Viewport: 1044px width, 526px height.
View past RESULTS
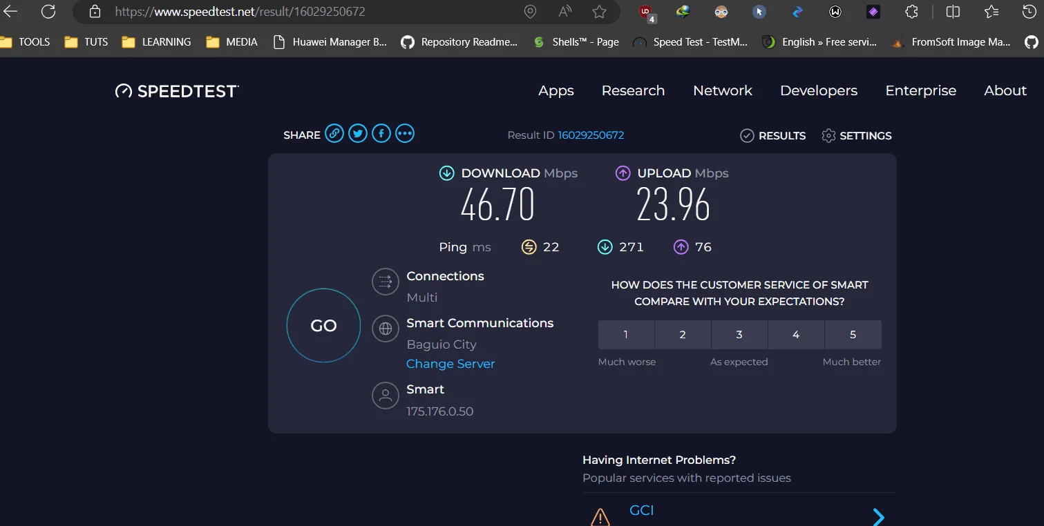point(773,135)
